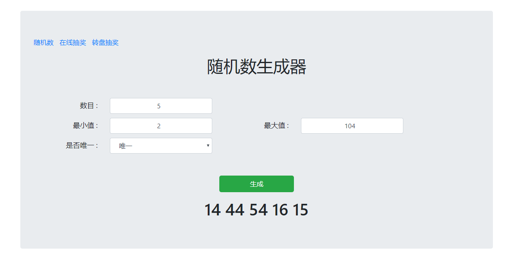Open the 随机数 navigation link
This screenshot has height=259, width=524.
coord(44,43)
